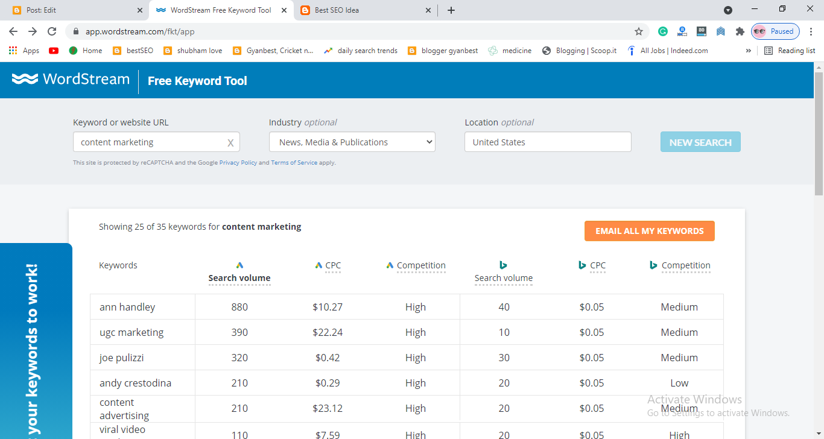
Task: Select the 'ann handley' keyword
Action: point(127,307)
